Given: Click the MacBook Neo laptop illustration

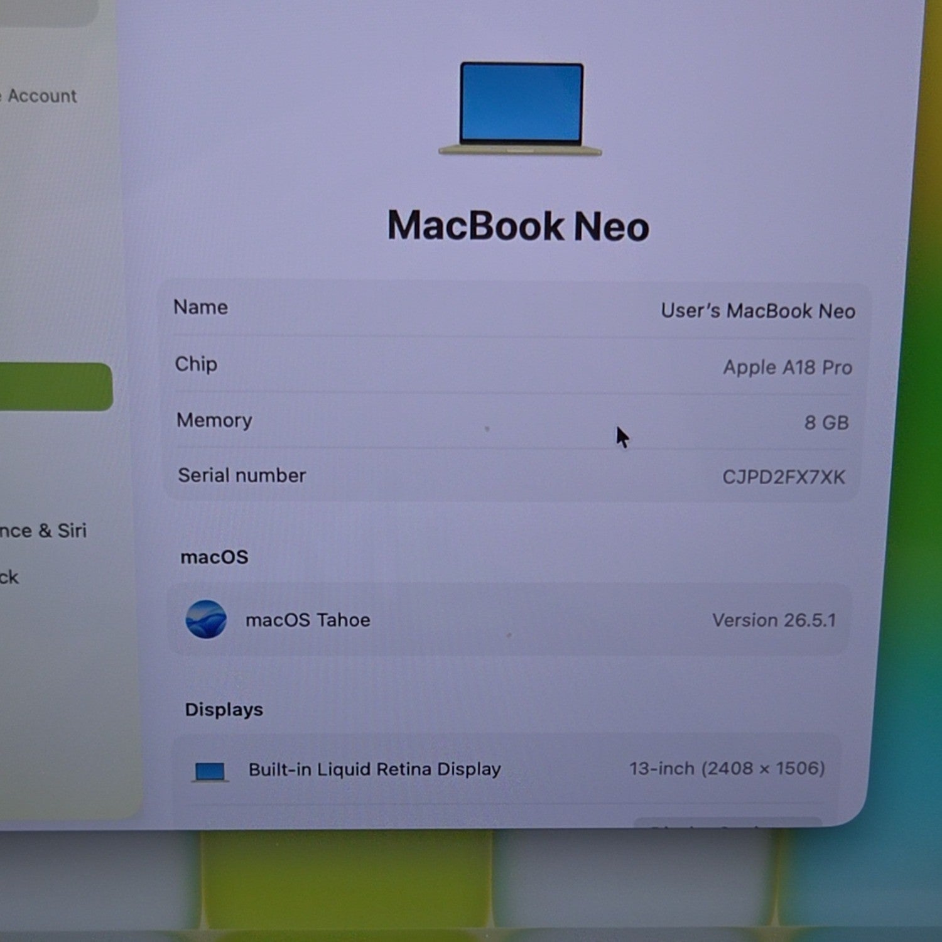Looking at the screenshot, I should coord(520,108).
